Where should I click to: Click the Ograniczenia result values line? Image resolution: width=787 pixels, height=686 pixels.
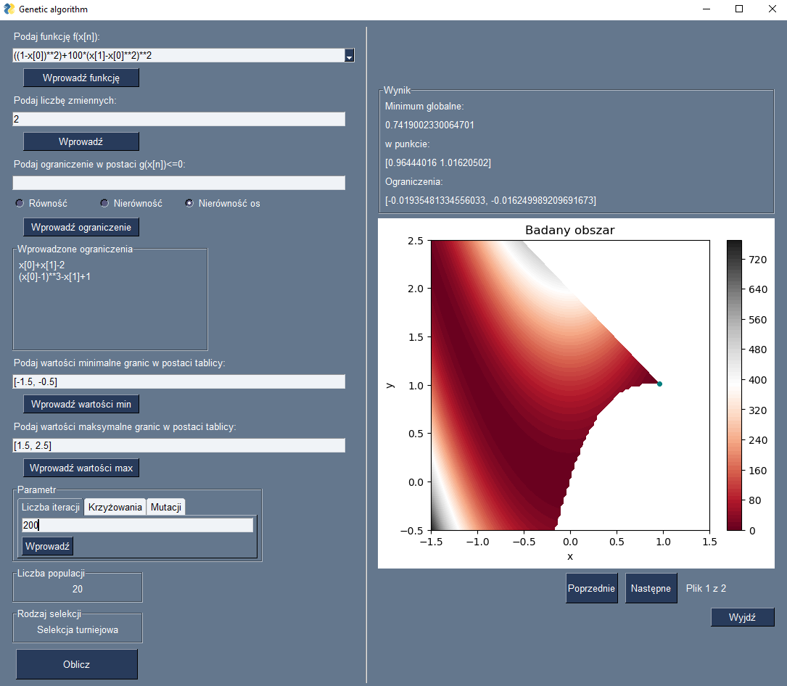490,200
